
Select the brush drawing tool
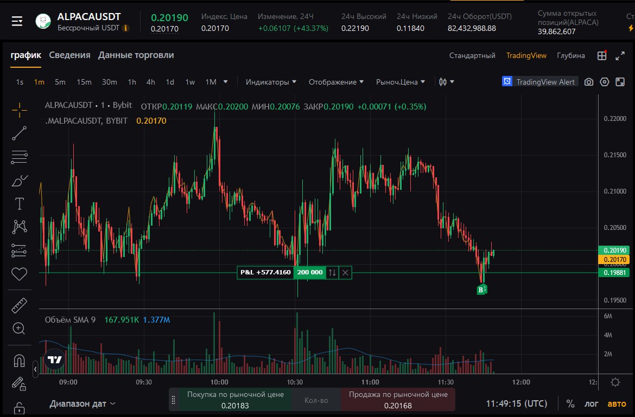pos(19,181)
